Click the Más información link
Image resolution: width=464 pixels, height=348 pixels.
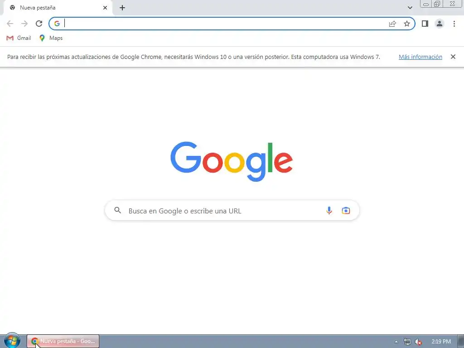(x=420, y=57)
